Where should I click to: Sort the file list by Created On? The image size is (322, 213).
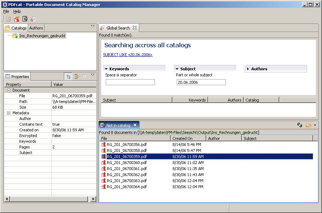click(x=188, y=138)
